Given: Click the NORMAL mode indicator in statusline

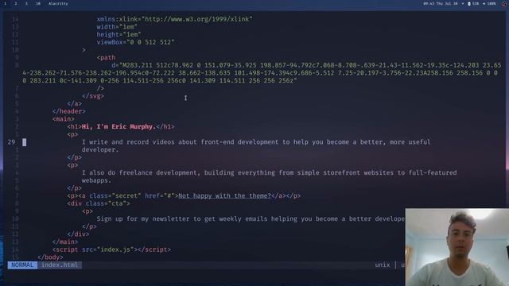Looking at the screenshot, I should pyautogui.click(x=22, y=265).
